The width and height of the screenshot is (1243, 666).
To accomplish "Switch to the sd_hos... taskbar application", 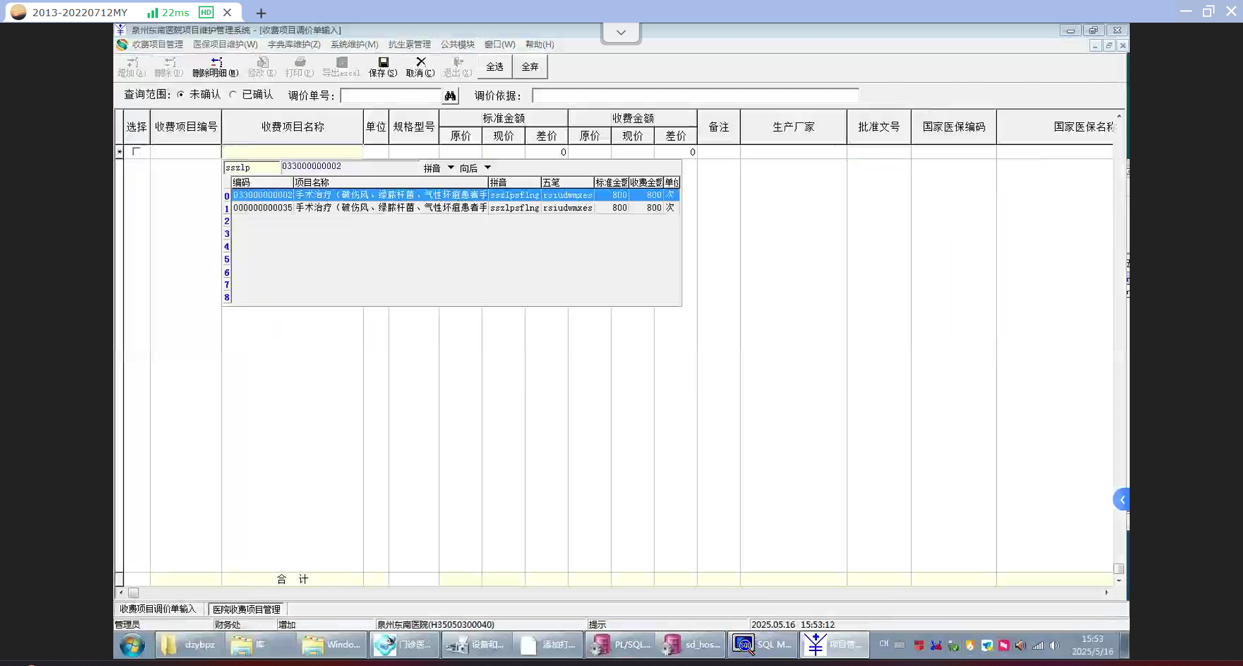I will (691, 645).
